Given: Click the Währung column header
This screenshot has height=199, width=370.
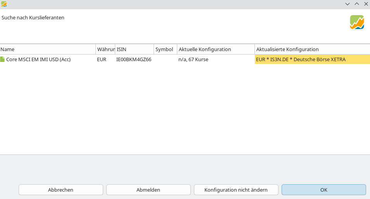Looking at the screenshot, I should point(105,49).
